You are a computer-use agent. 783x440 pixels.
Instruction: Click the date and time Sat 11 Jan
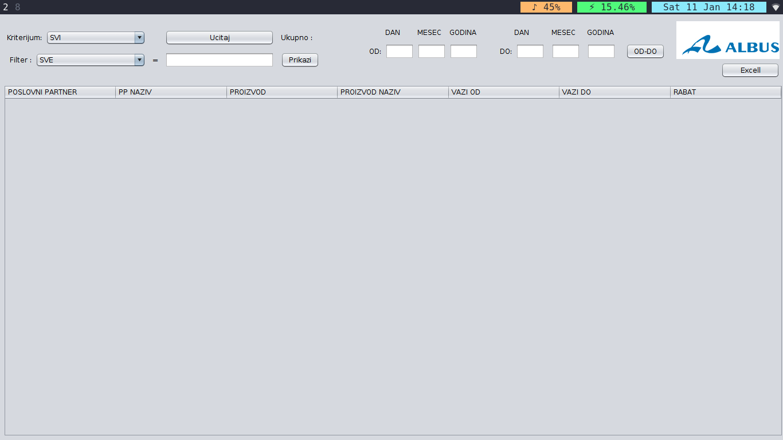click(709, 7)
